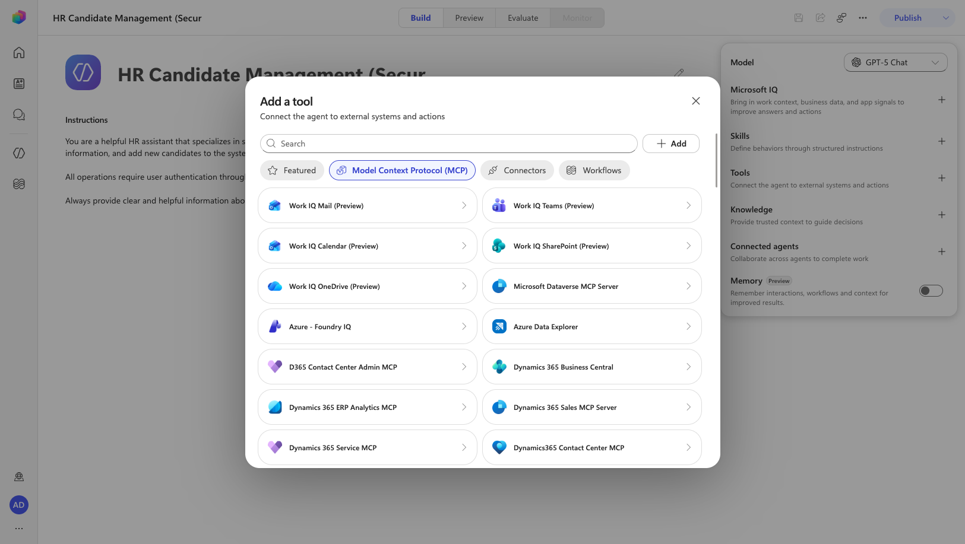
Task: Expand Work IQ SharePoint (Preview) chevron
Action: [688, 246]
